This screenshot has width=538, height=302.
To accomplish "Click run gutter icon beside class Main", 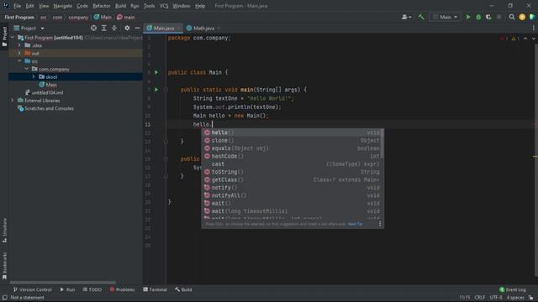I will tap(156, 72).
